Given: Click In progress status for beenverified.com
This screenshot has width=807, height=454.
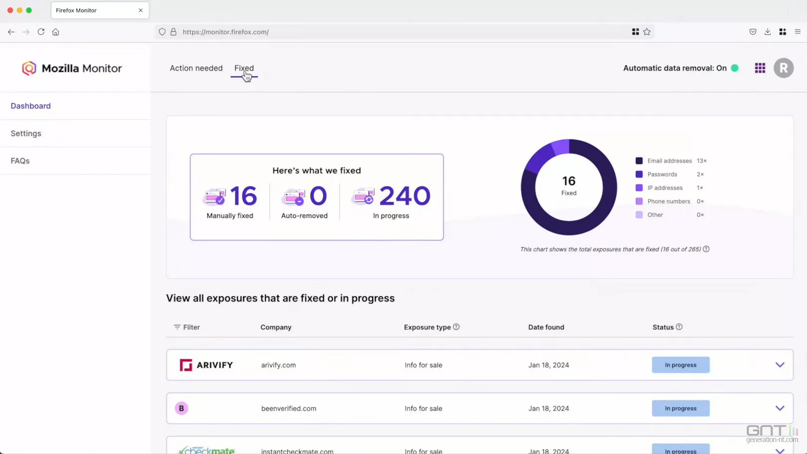Looking at the screenshot, I should tap(680, 409).
